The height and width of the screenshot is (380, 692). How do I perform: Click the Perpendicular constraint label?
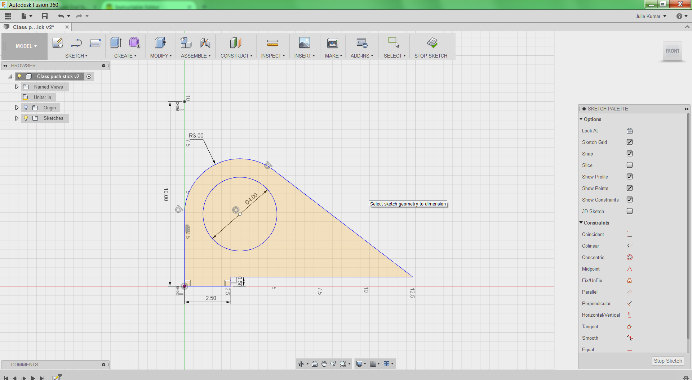596,303
